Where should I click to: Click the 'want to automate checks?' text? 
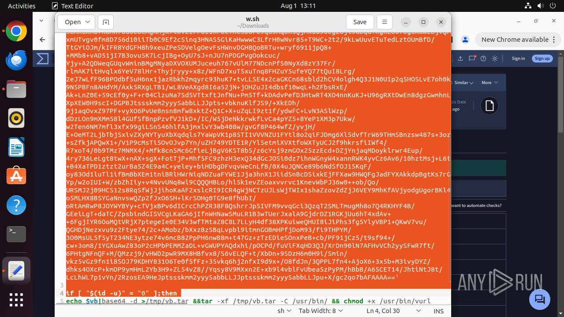pos(476,206)
